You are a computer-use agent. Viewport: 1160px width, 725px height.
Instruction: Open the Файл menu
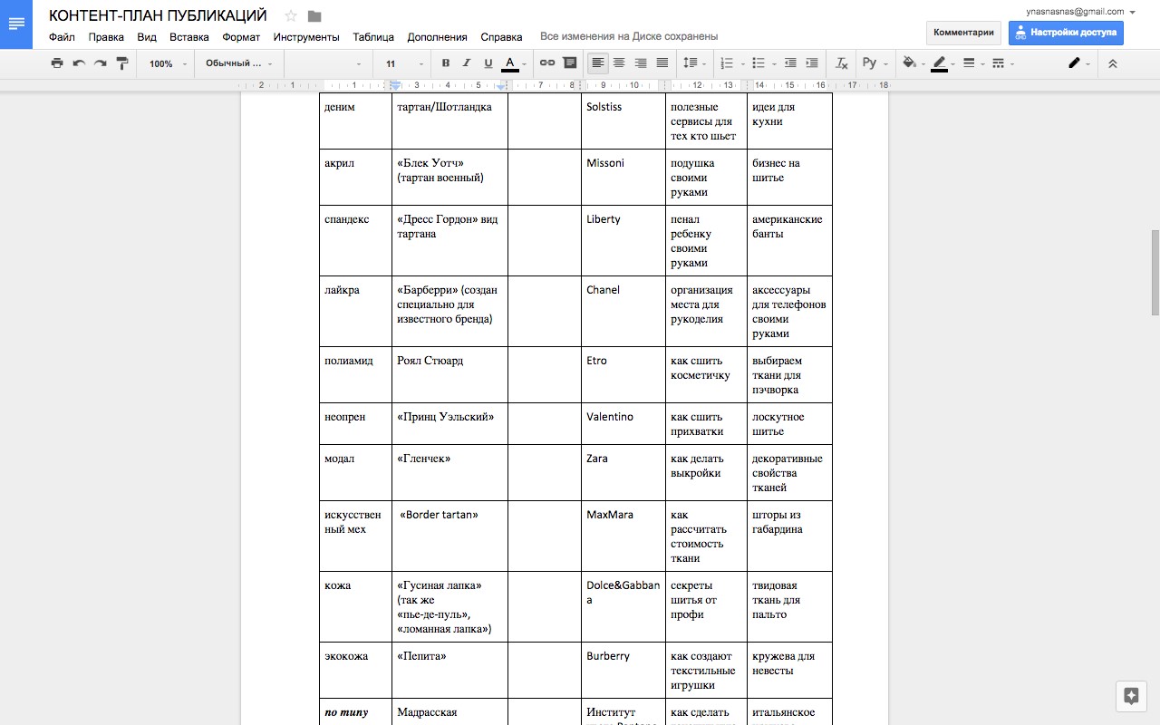point(62,37)
